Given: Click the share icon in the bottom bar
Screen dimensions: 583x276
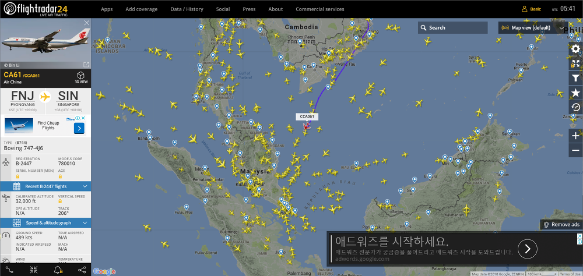Looking at the screenshot, I should tap(82, 270).
